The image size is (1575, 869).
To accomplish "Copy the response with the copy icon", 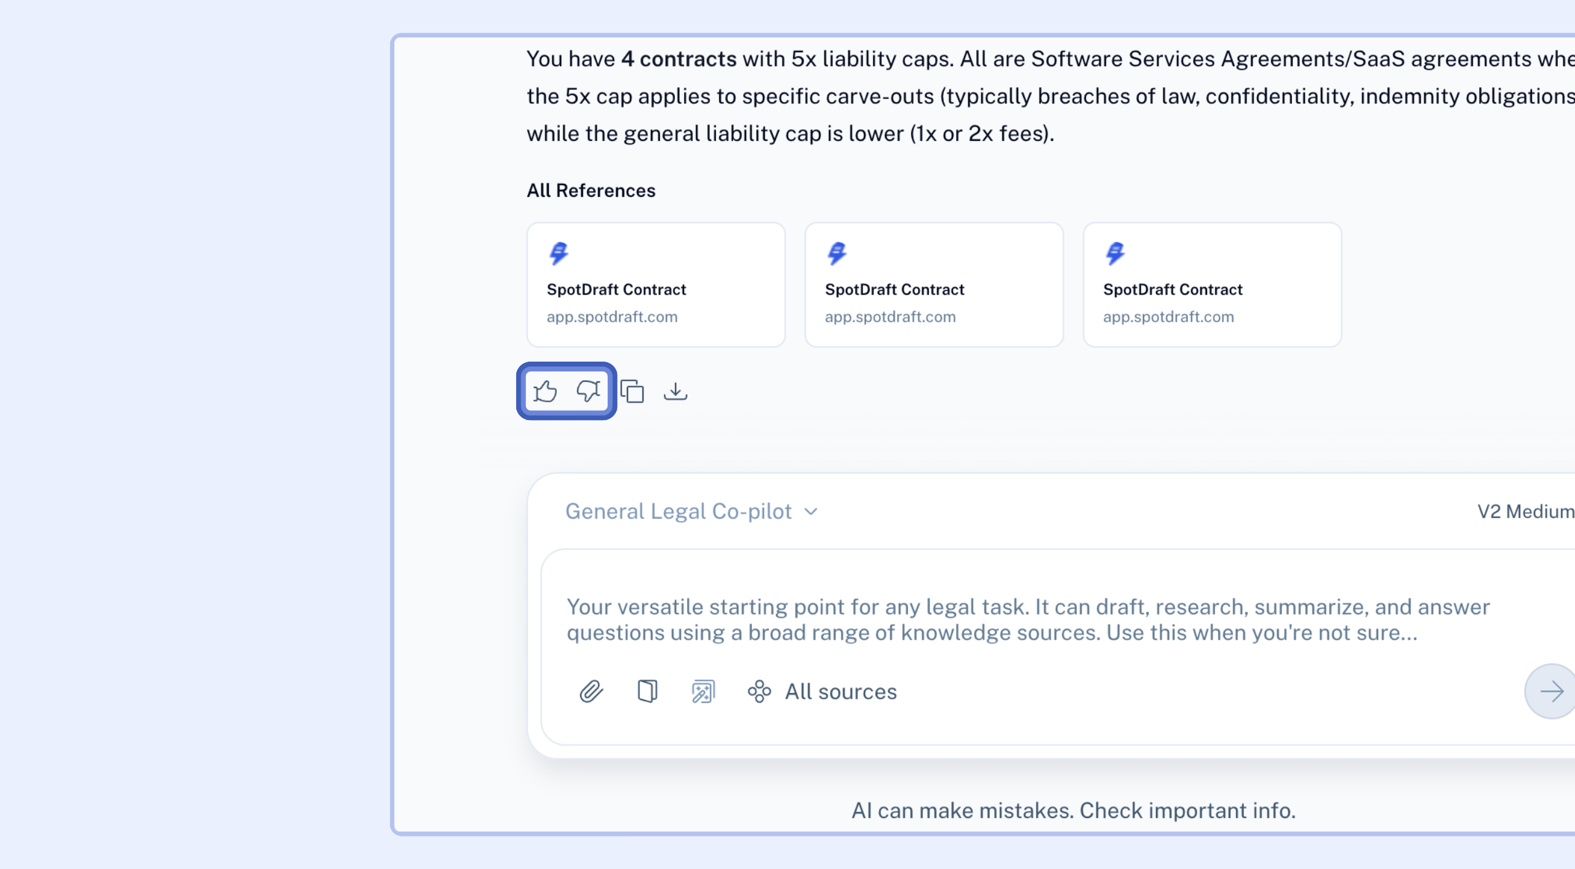I will pos(632,391).
